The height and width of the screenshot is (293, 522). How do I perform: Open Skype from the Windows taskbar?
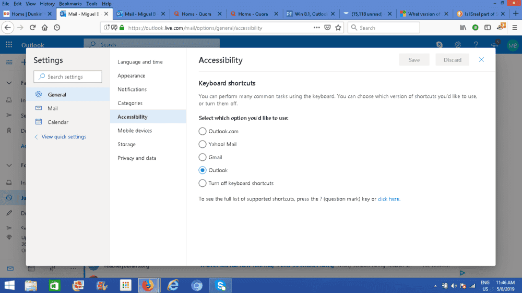coord(220,285)
